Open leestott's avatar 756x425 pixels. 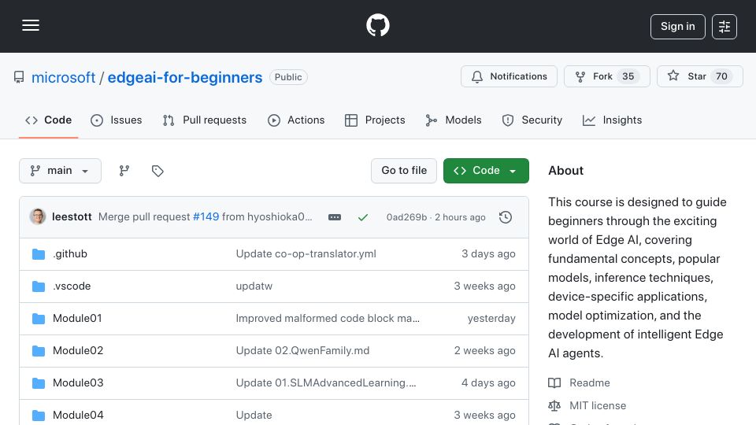coord(38,217)
